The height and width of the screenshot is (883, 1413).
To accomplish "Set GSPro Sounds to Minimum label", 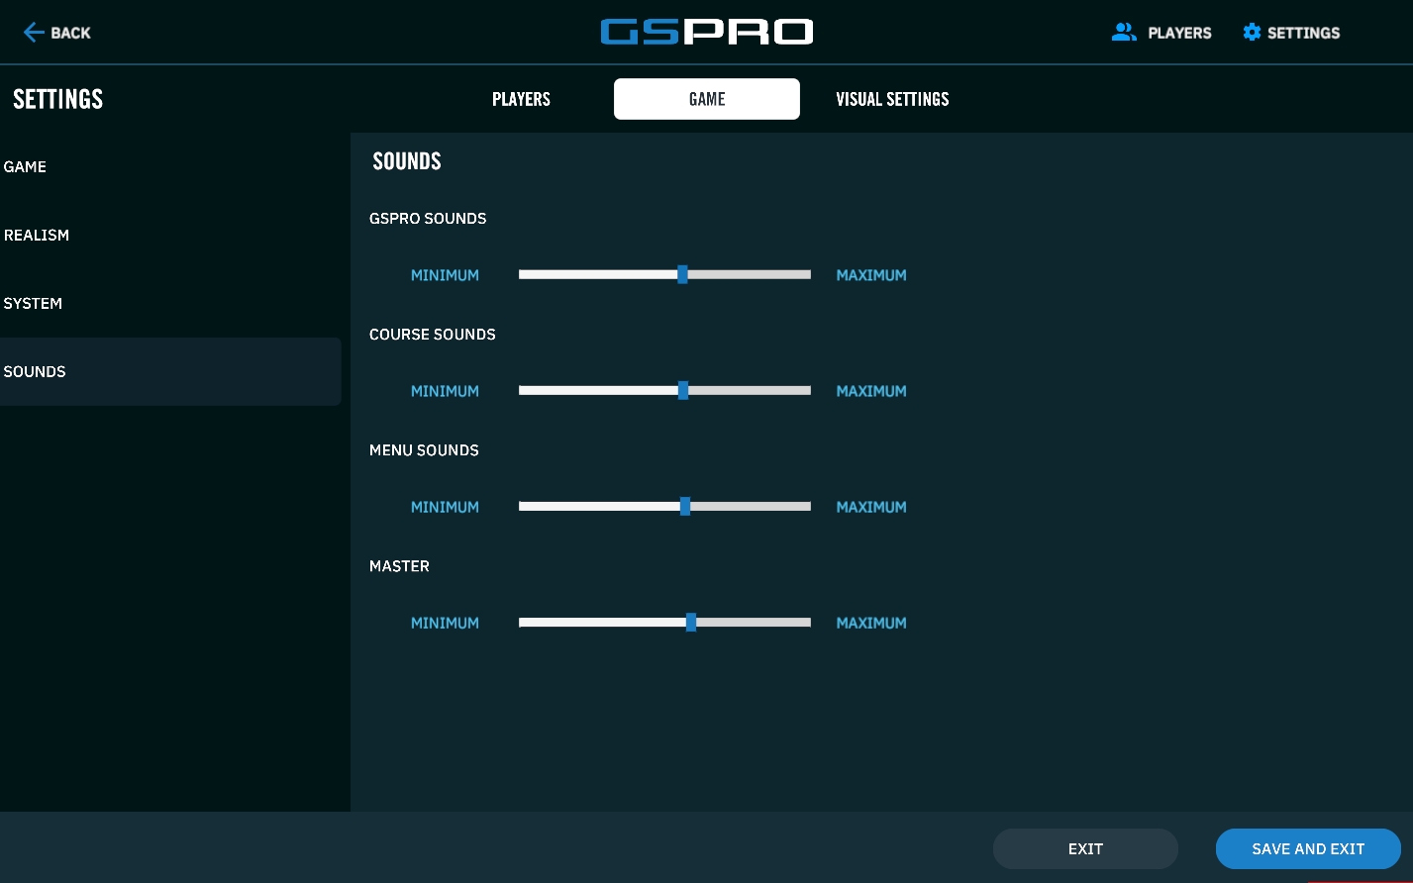I will click(x=445, y=275).
